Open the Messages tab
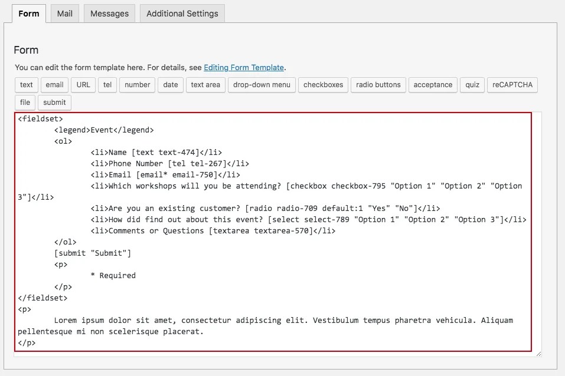Screen dimensions: 565x376 coord(109,14)
